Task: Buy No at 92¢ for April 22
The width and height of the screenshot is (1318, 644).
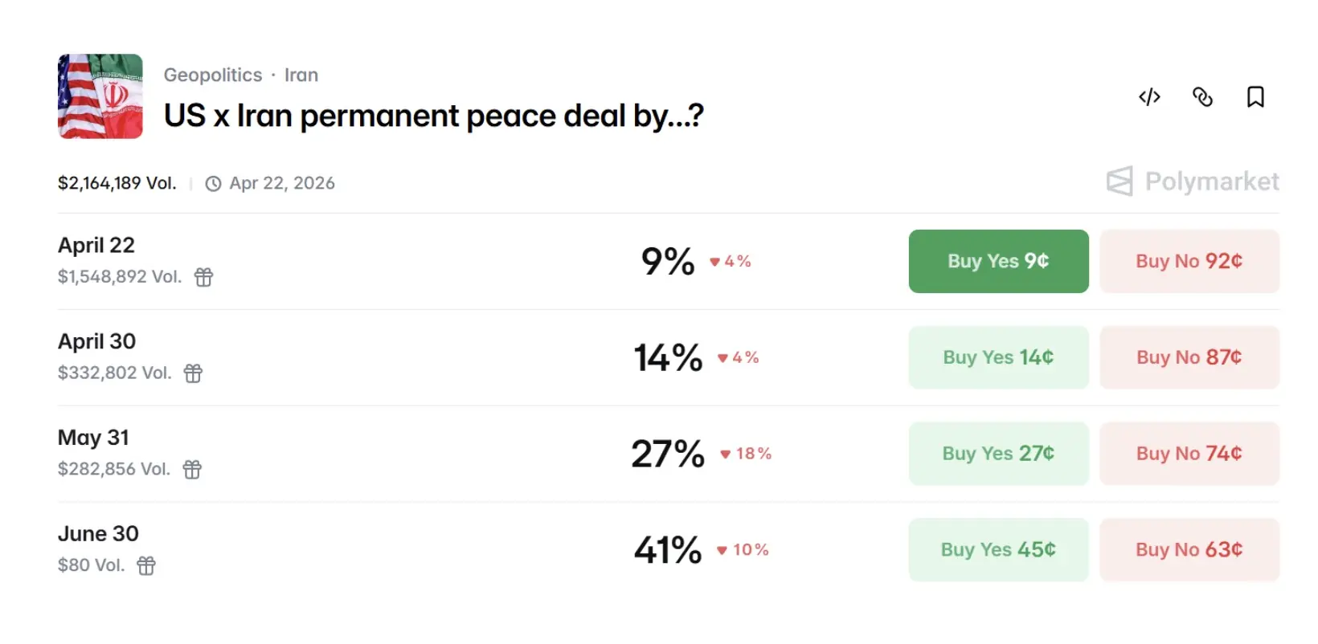Action: point(1189,261)
